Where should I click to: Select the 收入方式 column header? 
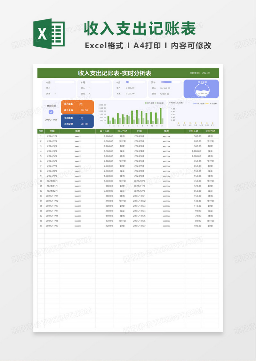pyautogui.click(x=122, y=131)
